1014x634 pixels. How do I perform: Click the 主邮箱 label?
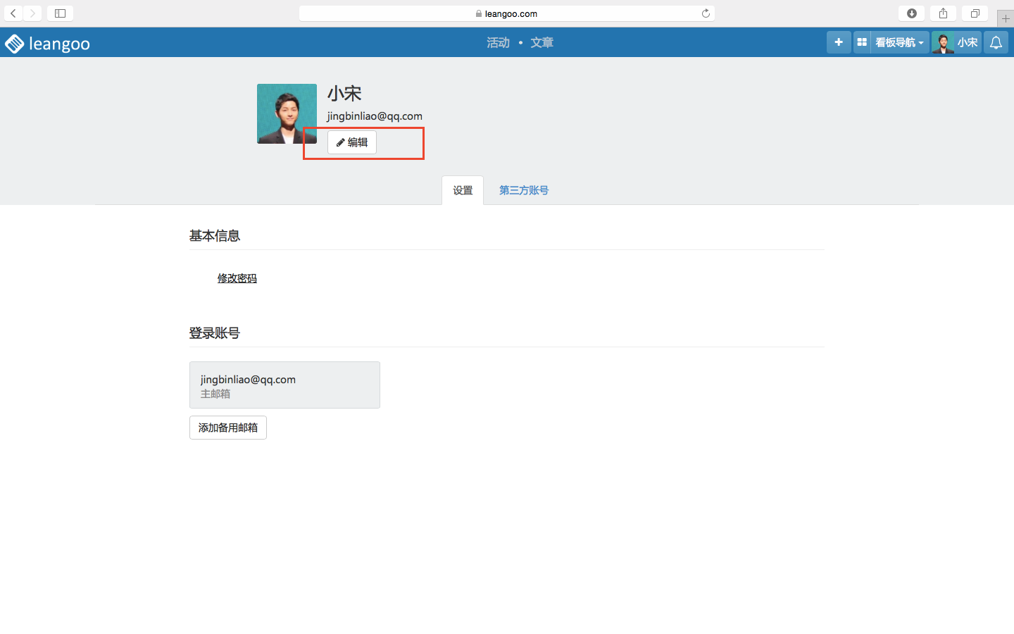215,394
